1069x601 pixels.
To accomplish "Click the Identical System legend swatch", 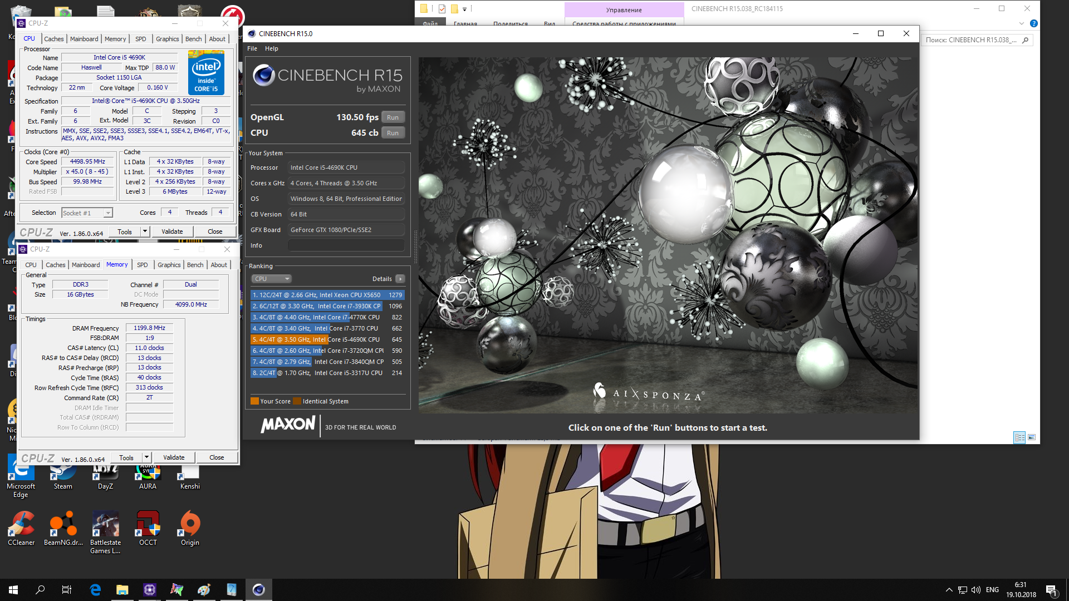I will [x=297, y=401].
